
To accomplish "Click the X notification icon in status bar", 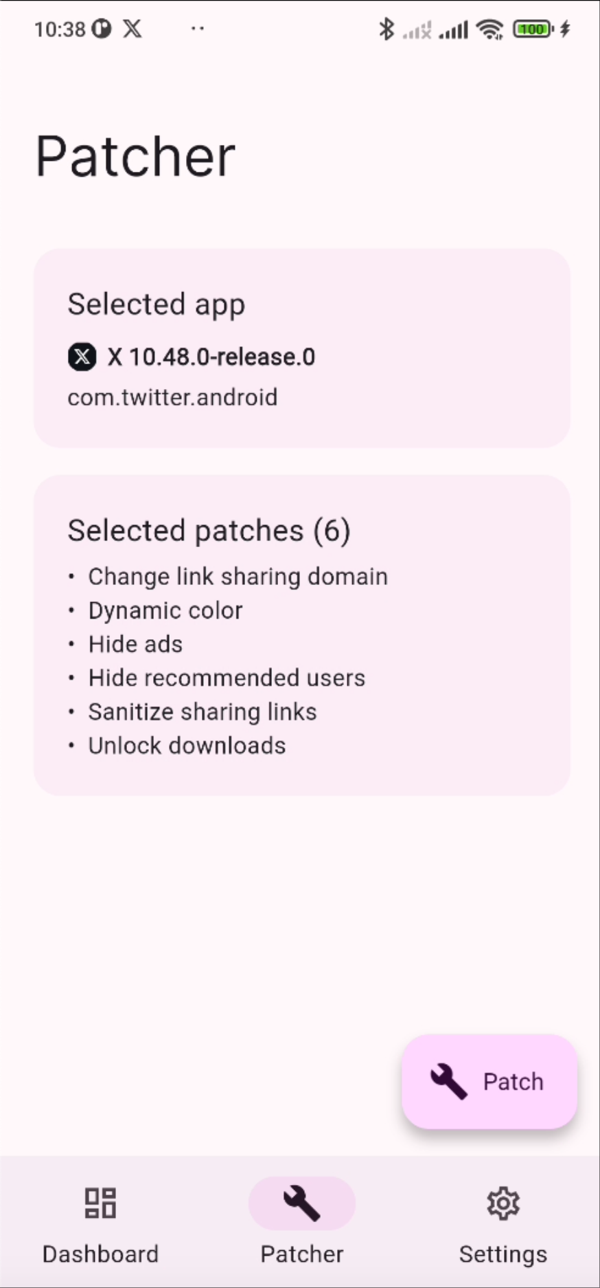I will (132, 29).
